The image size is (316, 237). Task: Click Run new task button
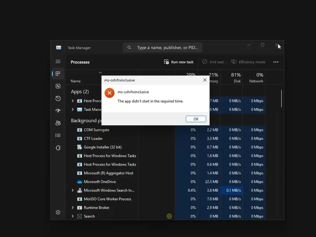pos(179,62)
